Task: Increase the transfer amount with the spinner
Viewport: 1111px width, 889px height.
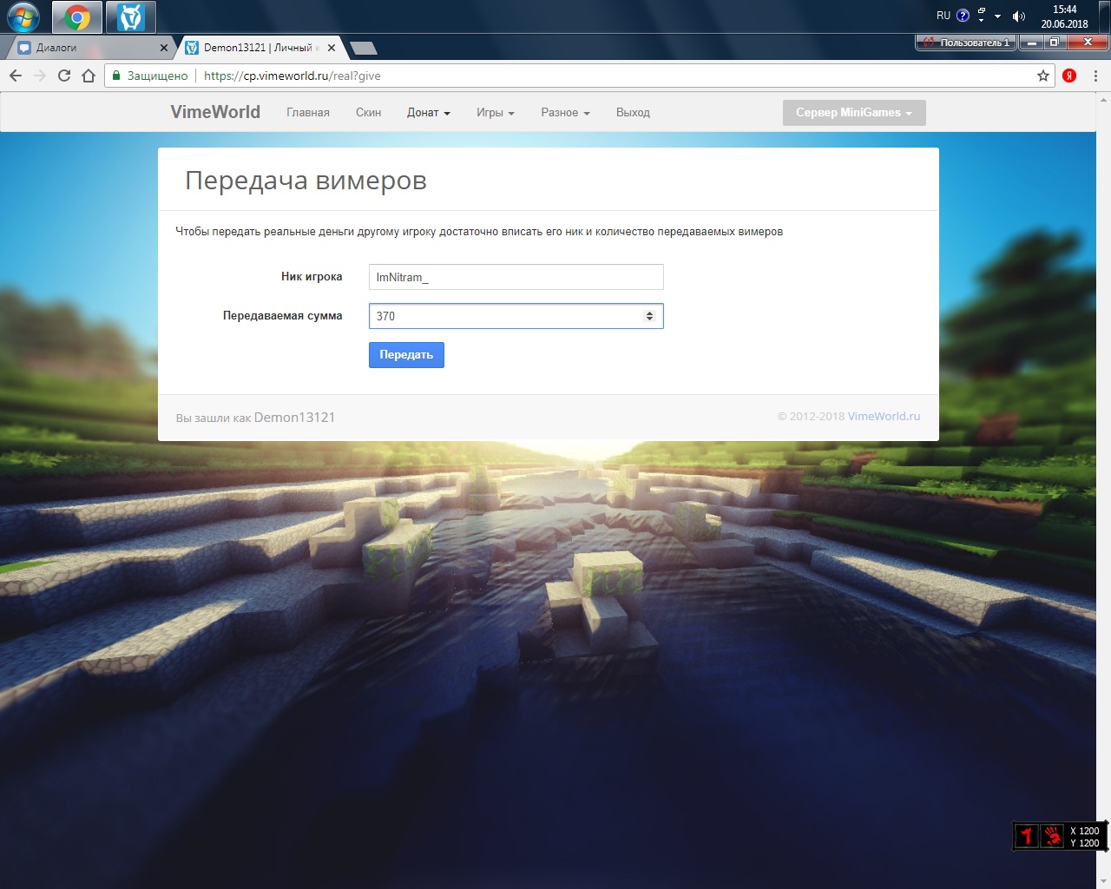Action: [x=649, y=313]
